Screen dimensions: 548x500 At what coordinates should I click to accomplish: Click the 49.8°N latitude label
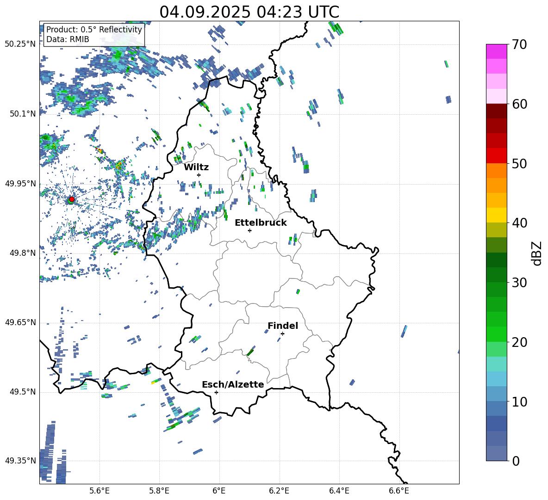pos(23,253)
